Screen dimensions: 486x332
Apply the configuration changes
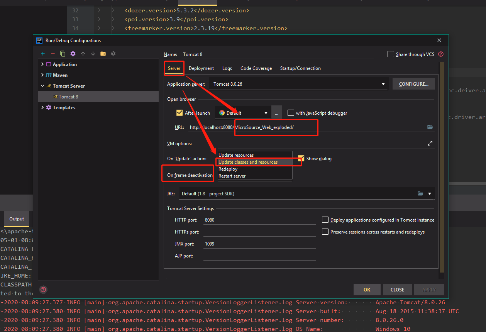click(x=429, y=289)
